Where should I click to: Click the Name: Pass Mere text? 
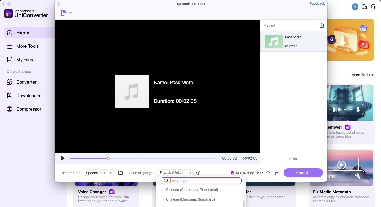173,83
